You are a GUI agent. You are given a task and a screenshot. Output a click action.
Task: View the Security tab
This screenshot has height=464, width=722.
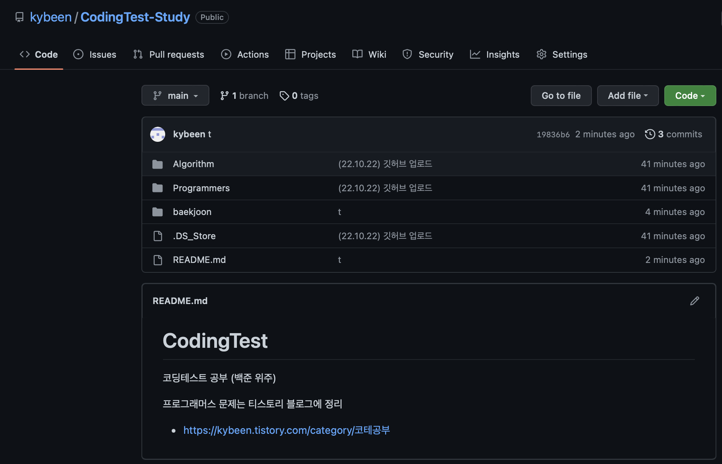coord(428,54)
